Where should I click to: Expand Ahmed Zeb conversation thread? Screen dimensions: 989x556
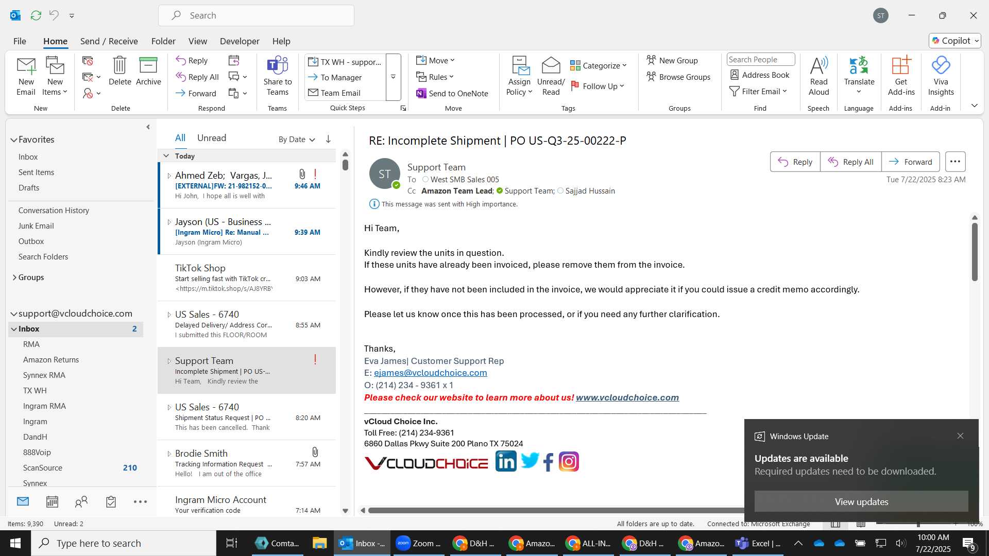tap(169, 176)
